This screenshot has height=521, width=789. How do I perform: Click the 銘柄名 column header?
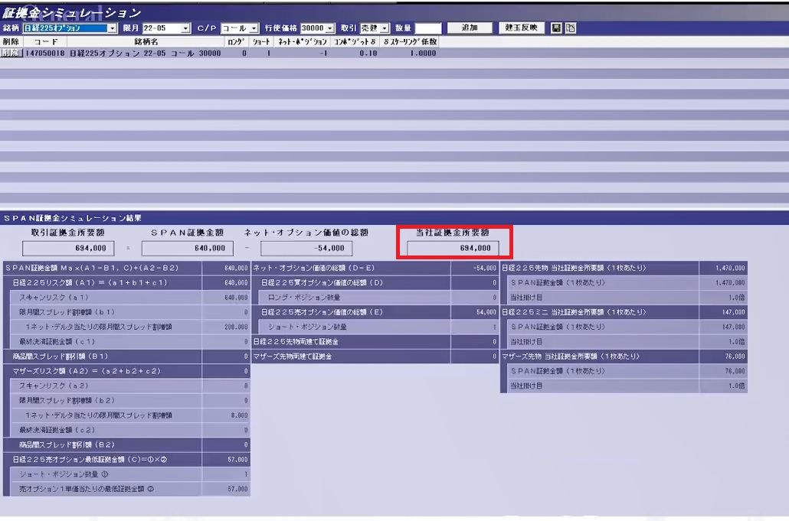pyautogui.click(x=146, y=41)
